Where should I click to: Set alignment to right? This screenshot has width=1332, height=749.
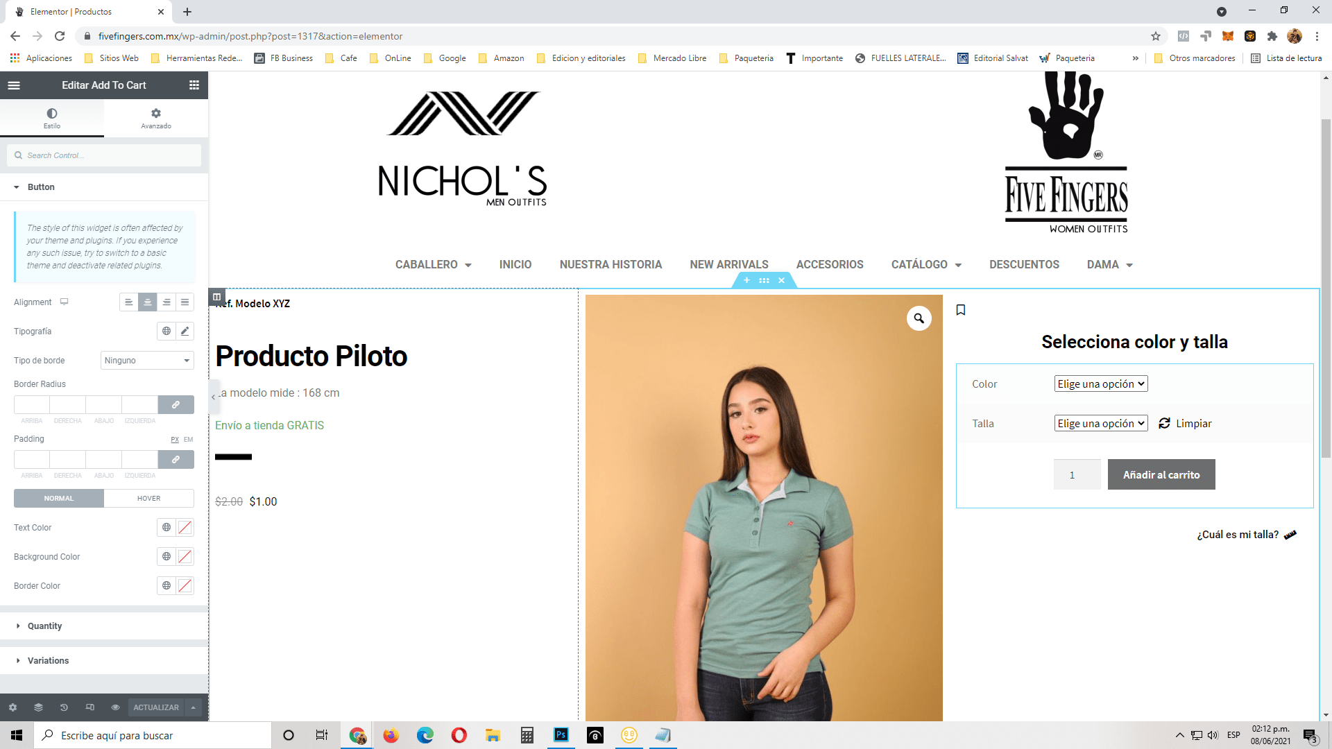[166, 302]
